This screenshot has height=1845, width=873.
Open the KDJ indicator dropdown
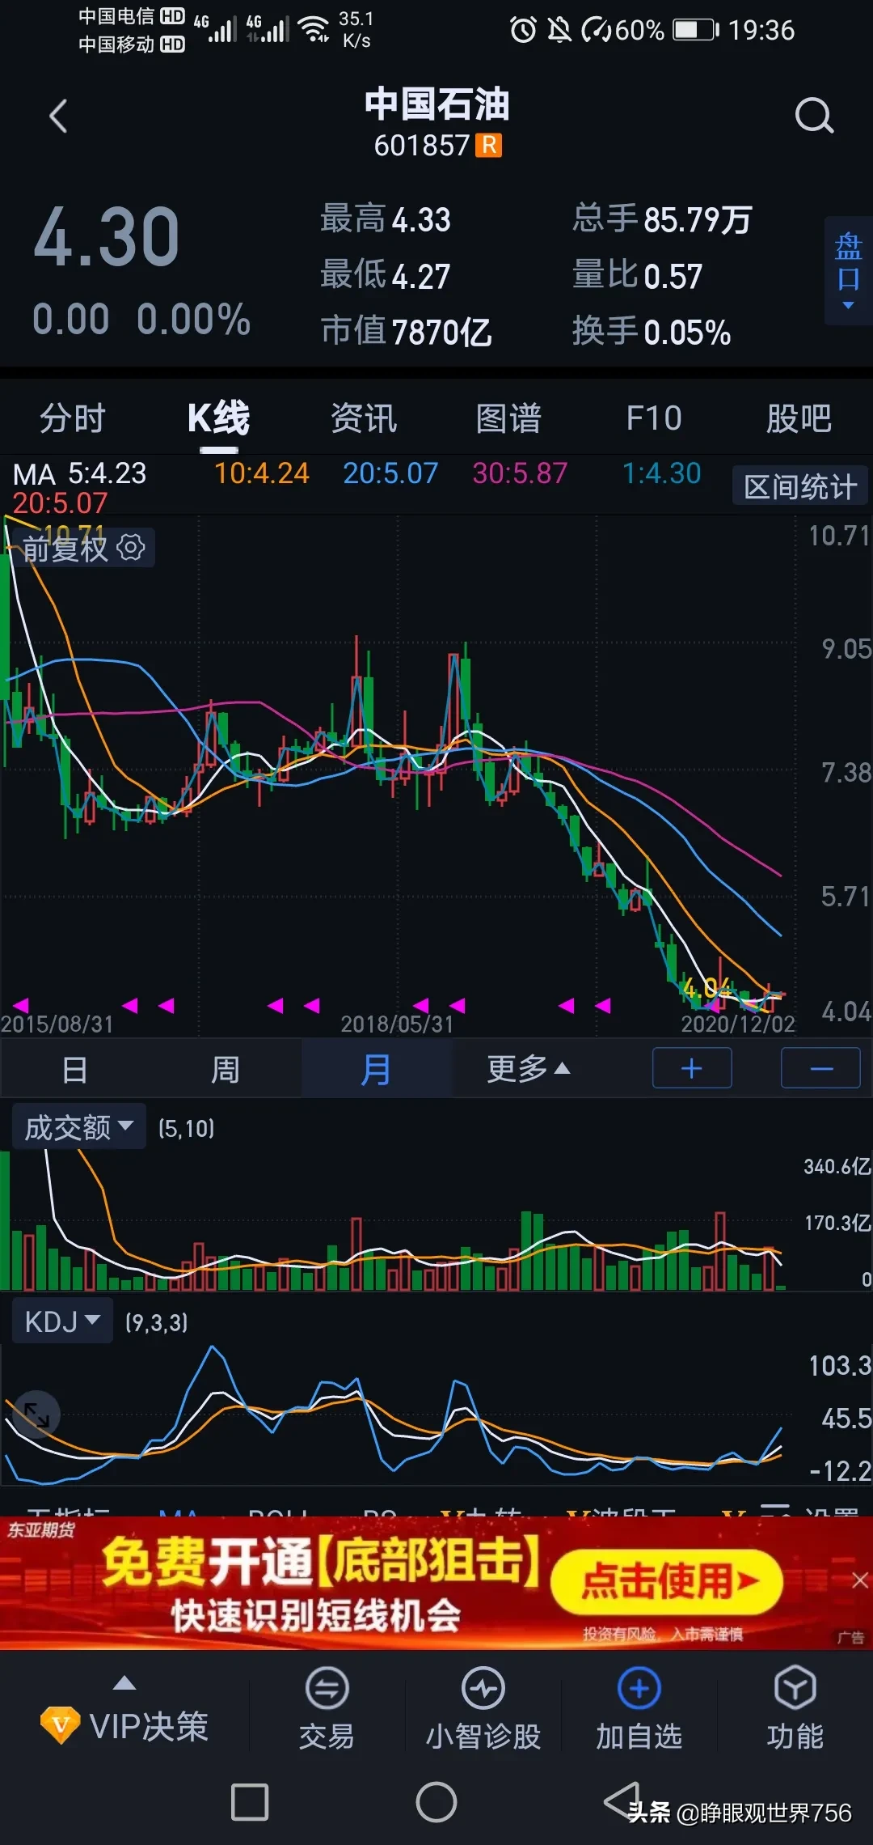(x=62, y=1321)
